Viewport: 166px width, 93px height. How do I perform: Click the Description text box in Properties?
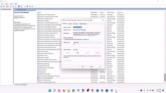[x=87, y=34]
